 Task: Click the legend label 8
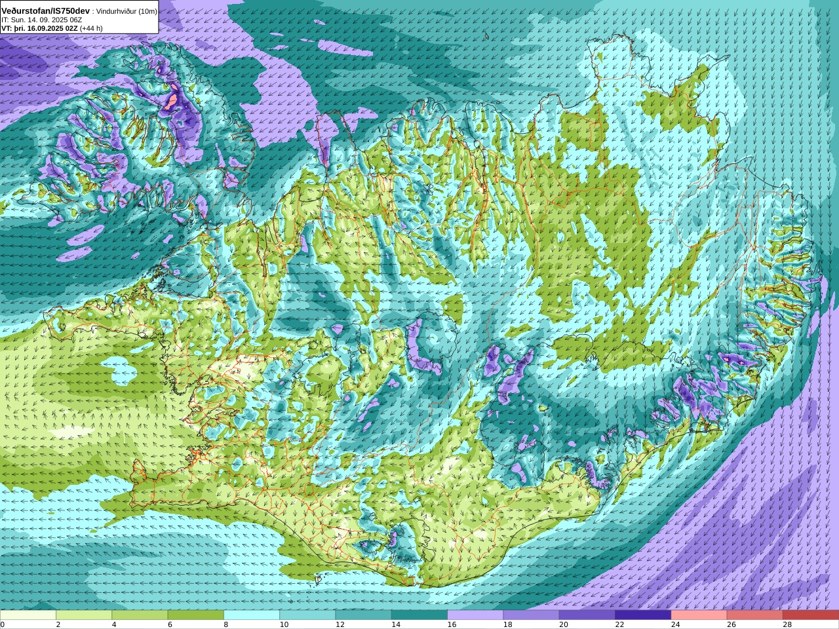click(225, 624)
